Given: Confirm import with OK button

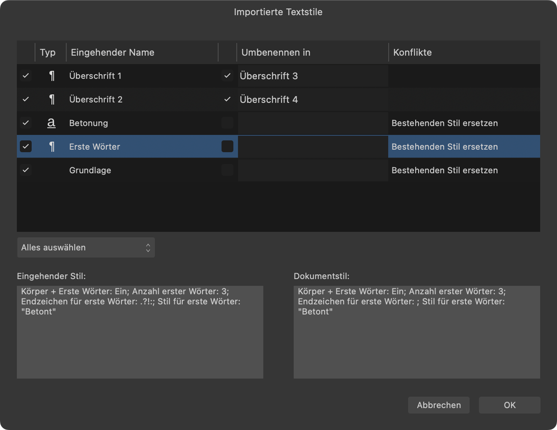Looking at the screenshot, I should [x=510, y=405].
